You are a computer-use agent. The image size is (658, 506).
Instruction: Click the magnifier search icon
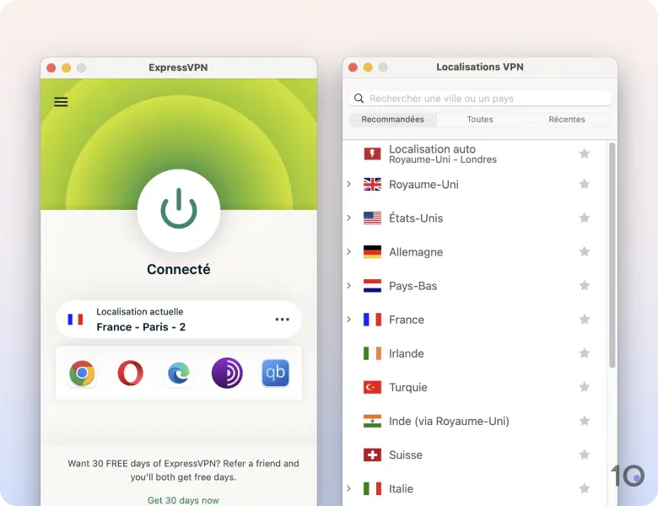[359, 99]
